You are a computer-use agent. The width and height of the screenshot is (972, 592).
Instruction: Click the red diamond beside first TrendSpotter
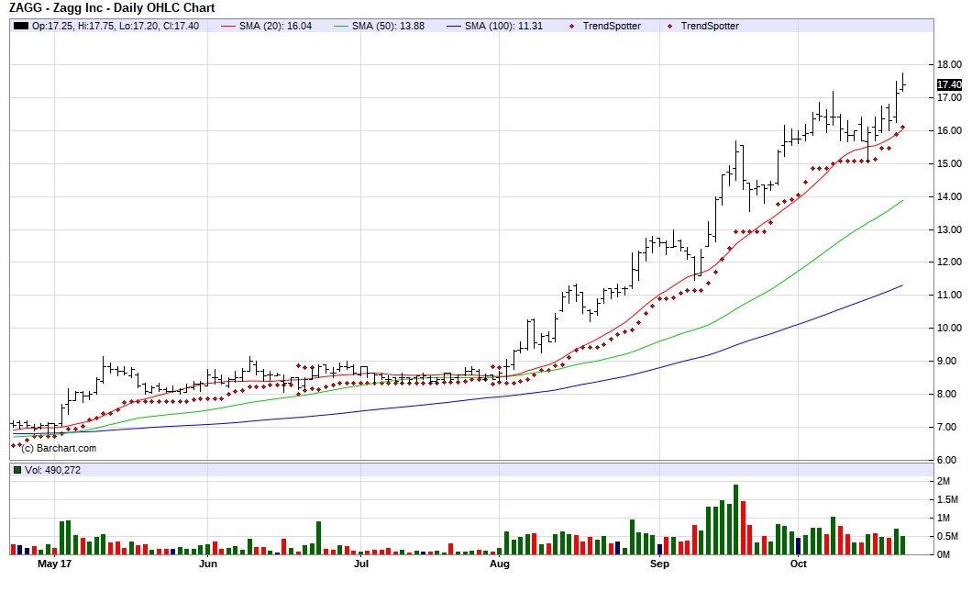(x=571, y=26)
